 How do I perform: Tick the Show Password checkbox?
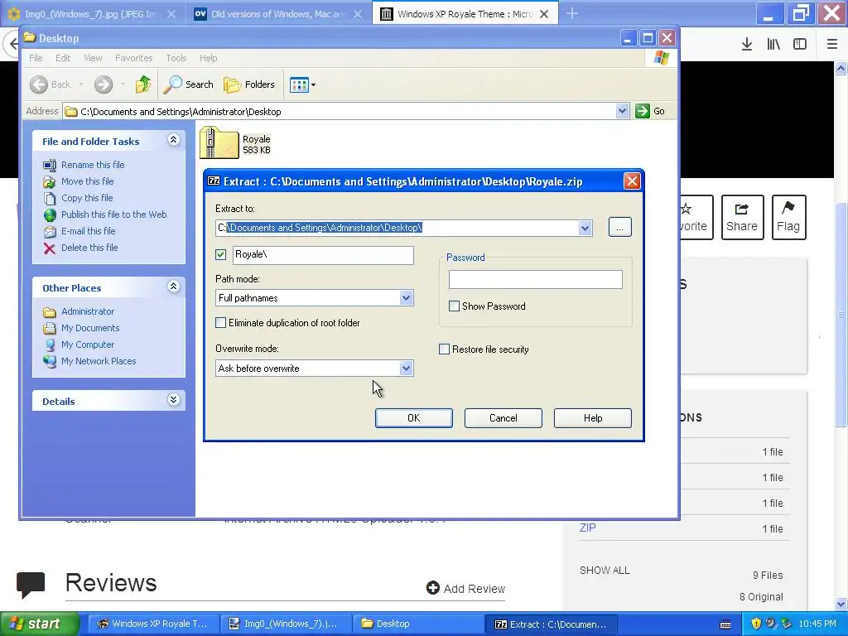click(x=455, y=306)
